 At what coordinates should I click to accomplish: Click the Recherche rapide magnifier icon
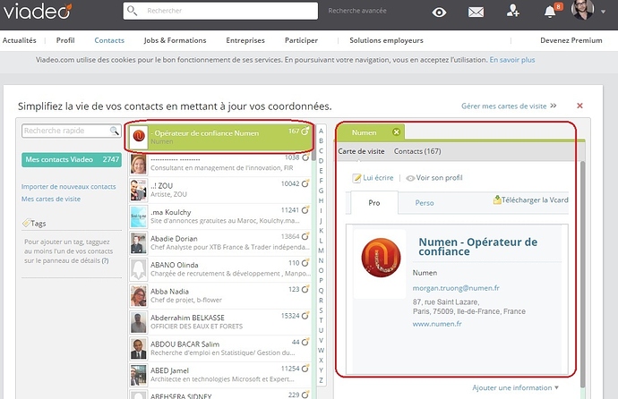[x=114, y=131]
